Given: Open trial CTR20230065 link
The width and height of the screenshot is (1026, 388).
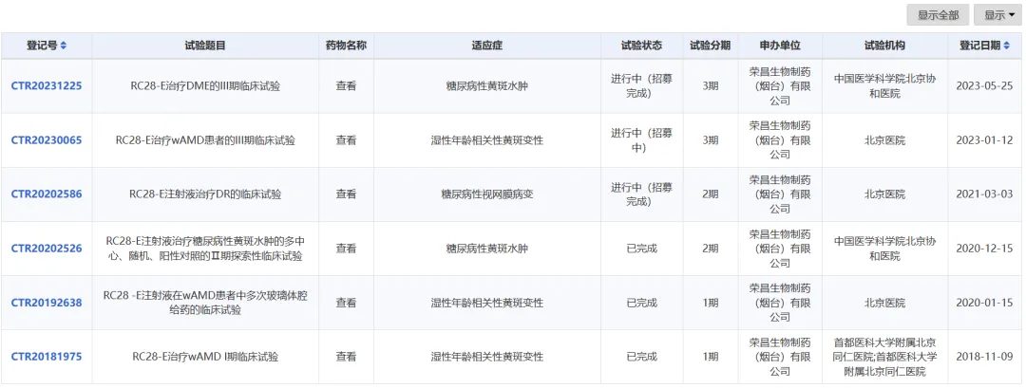Looking at the screenshot, I should point(47,140).
